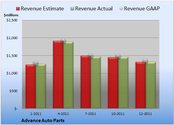Click the green Revenue Actual legend swatch

click(72, 9)
